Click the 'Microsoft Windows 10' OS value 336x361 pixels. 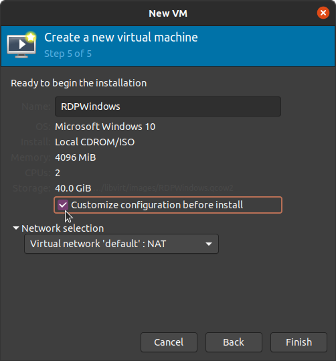point(105,127)
